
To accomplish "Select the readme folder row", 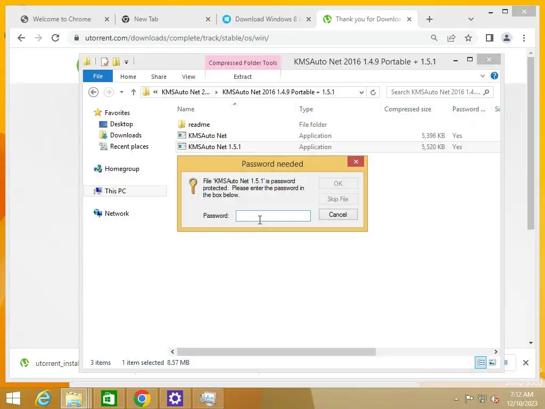I will point(338,124).
